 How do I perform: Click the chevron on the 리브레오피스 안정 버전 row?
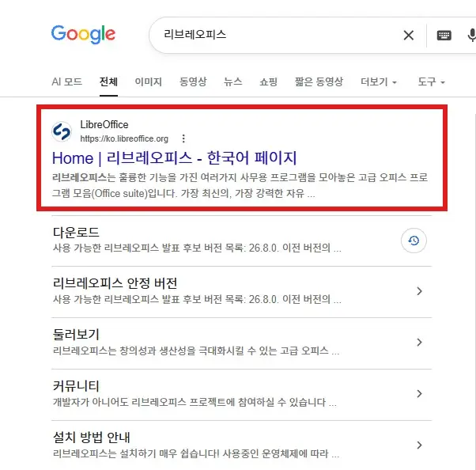[419, 291]
